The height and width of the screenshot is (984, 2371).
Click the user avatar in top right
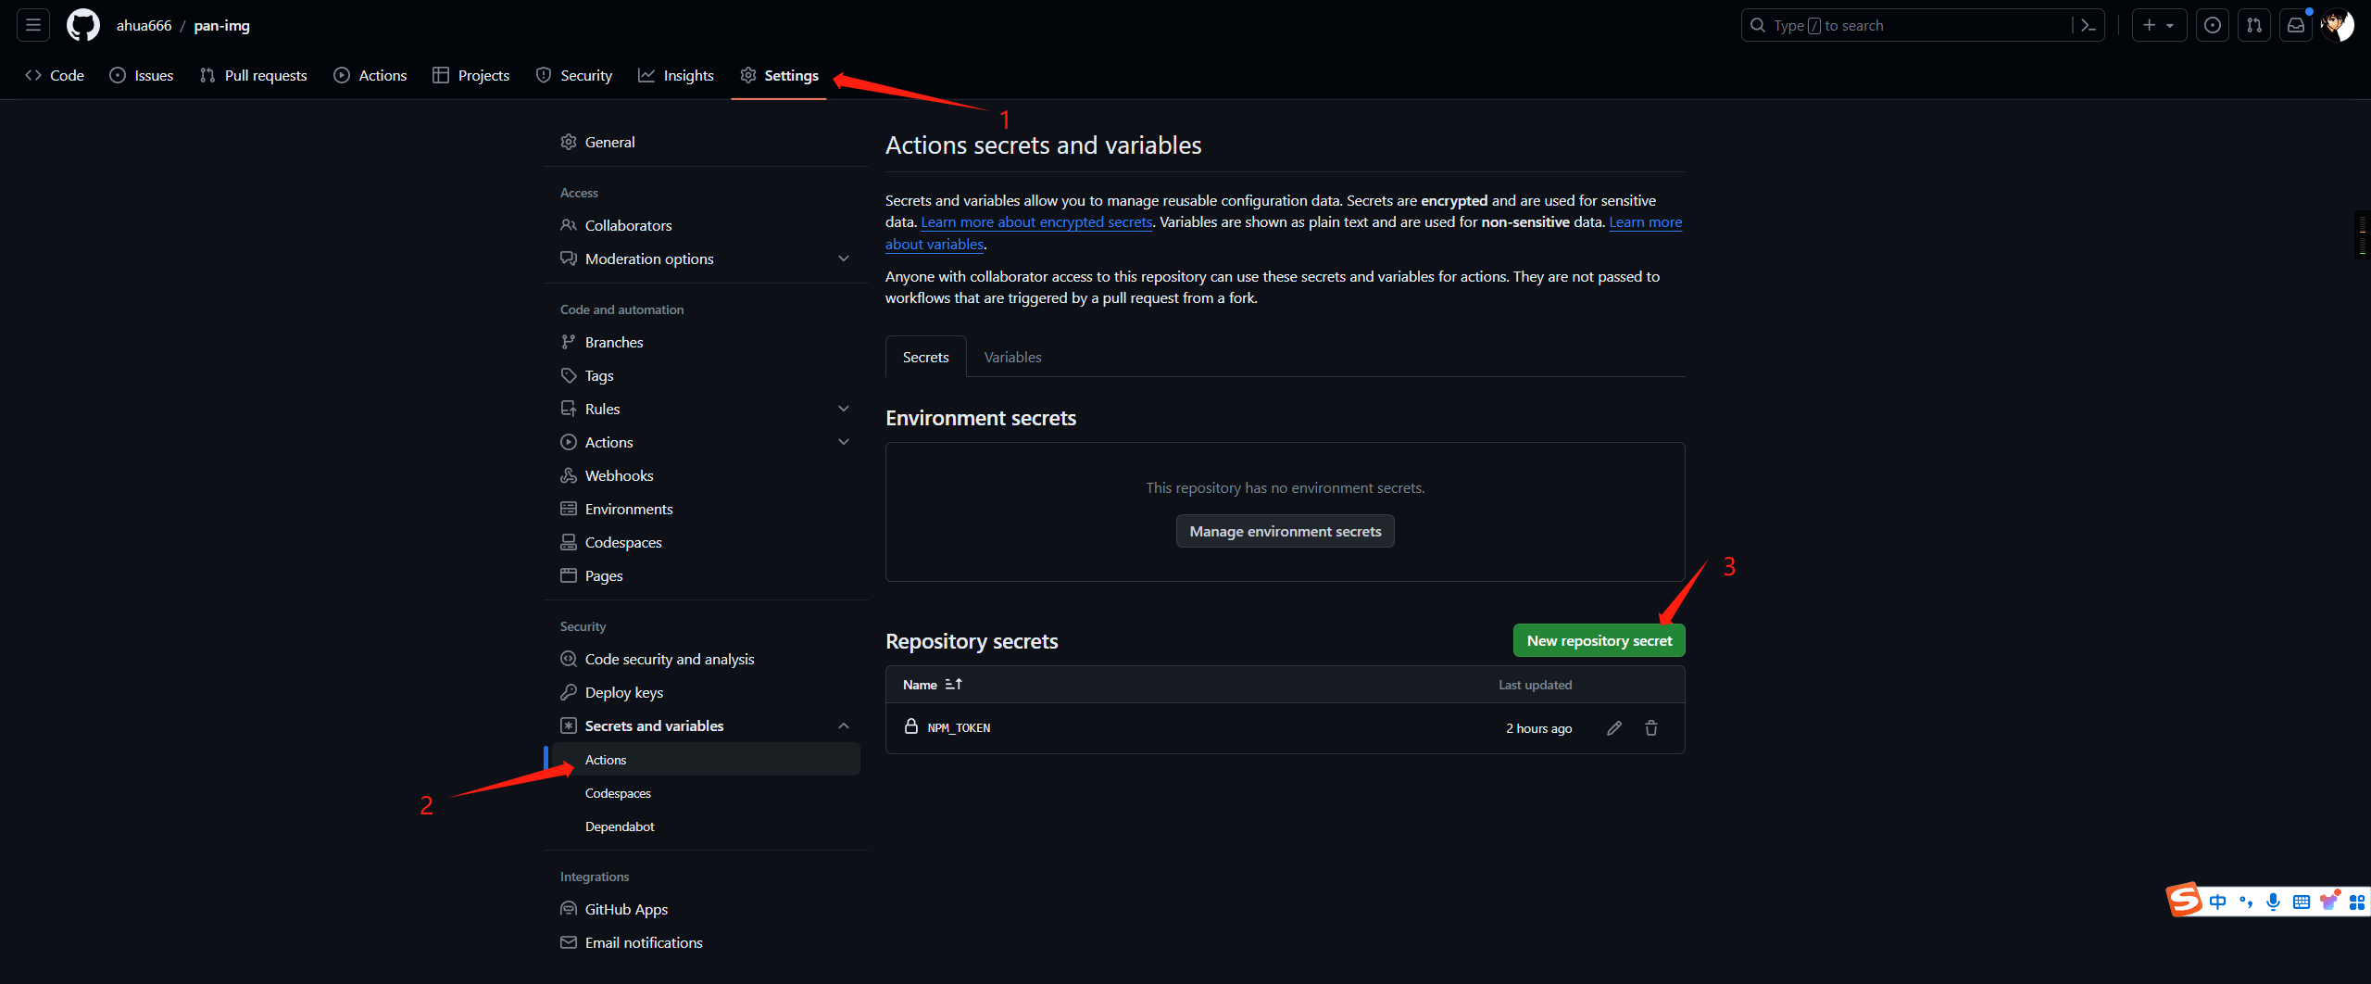[2339, 25]
